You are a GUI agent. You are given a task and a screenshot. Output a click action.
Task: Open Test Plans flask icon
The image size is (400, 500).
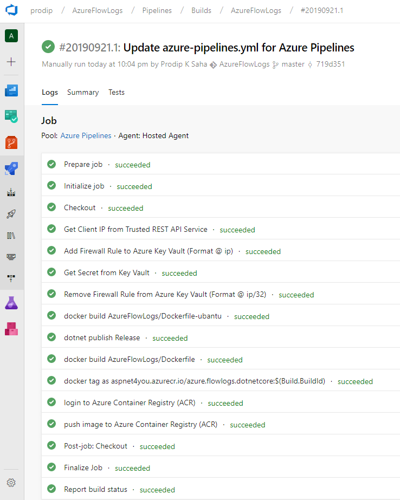(x=11, y=303)
